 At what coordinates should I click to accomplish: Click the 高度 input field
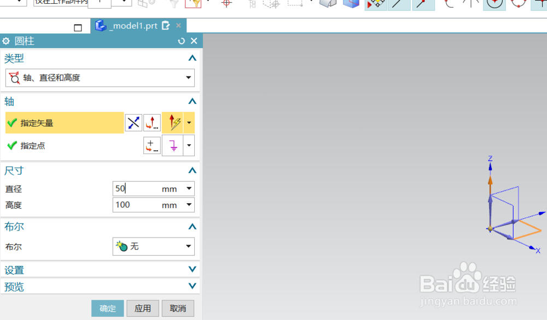coord(136,205)
